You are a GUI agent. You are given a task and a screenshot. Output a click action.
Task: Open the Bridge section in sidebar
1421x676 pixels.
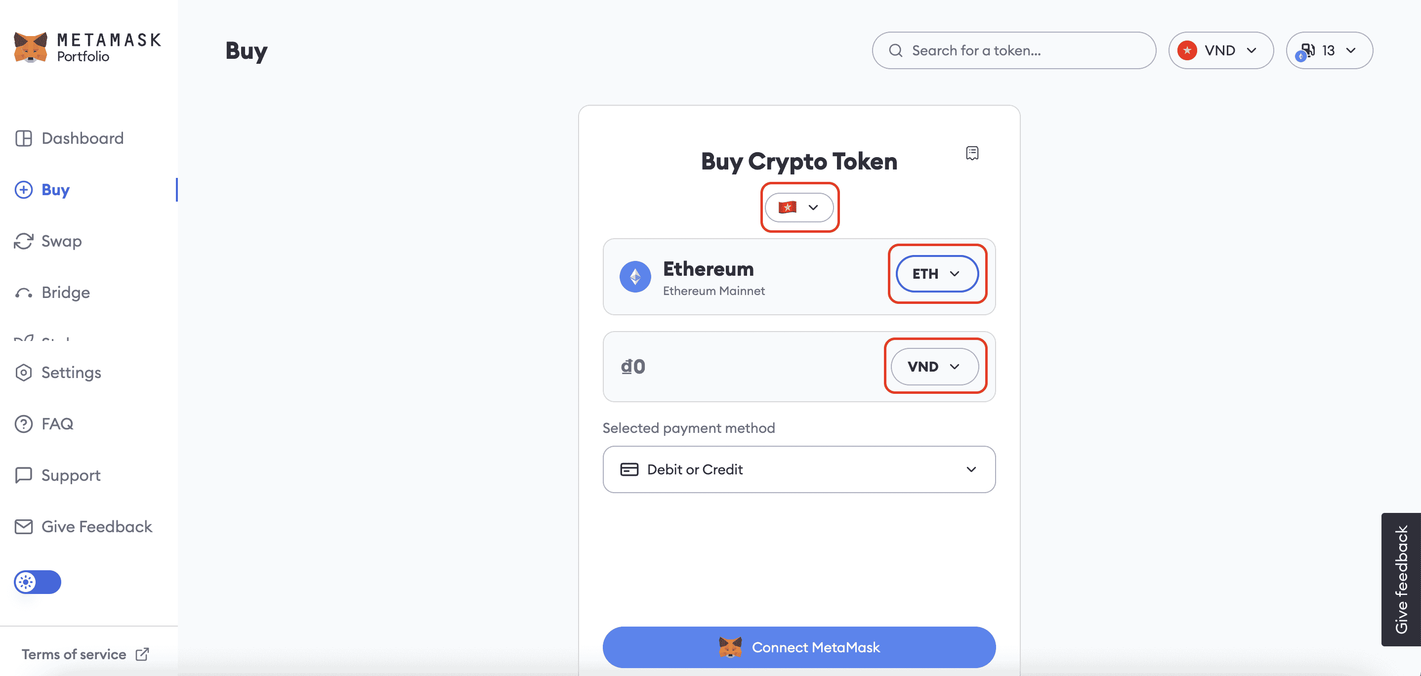65,293
